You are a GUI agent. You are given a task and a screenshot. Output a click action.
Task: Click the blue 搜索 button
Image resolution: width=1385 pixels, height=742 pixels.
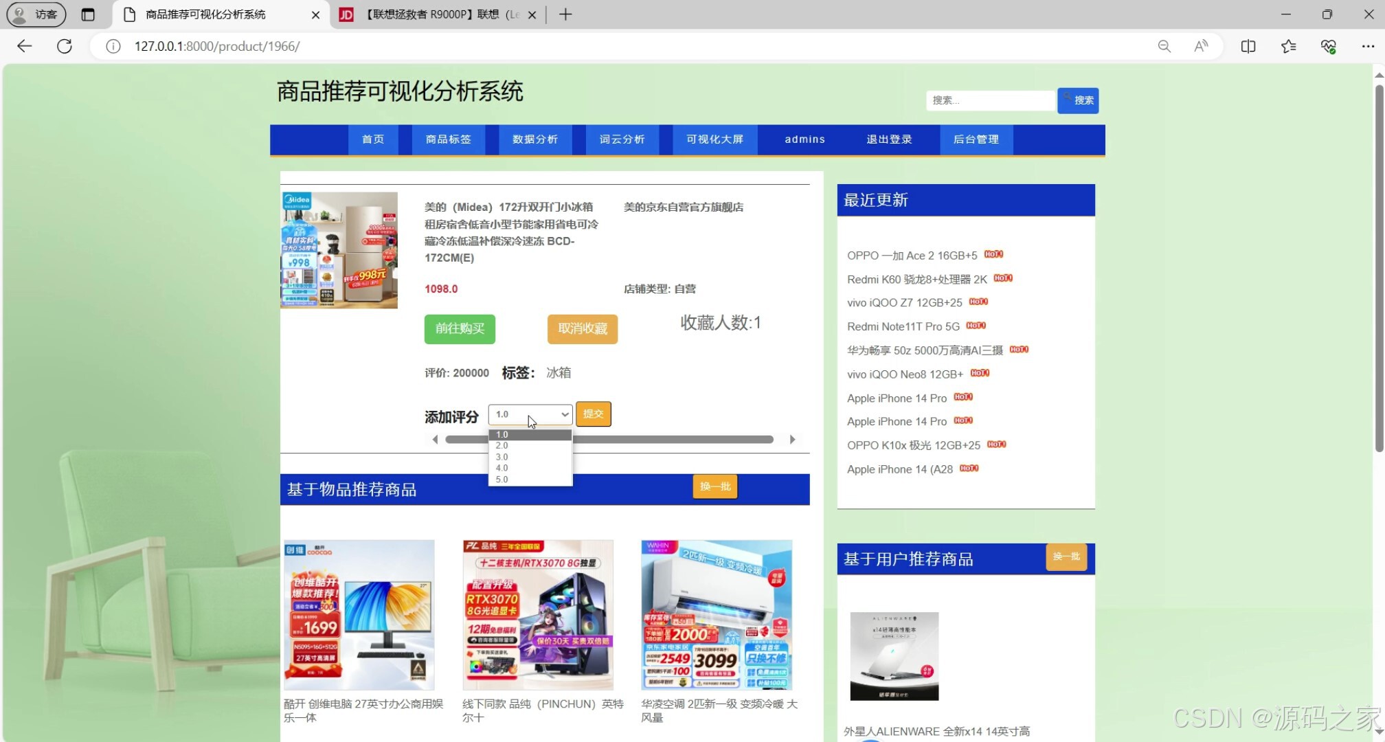[1078, 100]
